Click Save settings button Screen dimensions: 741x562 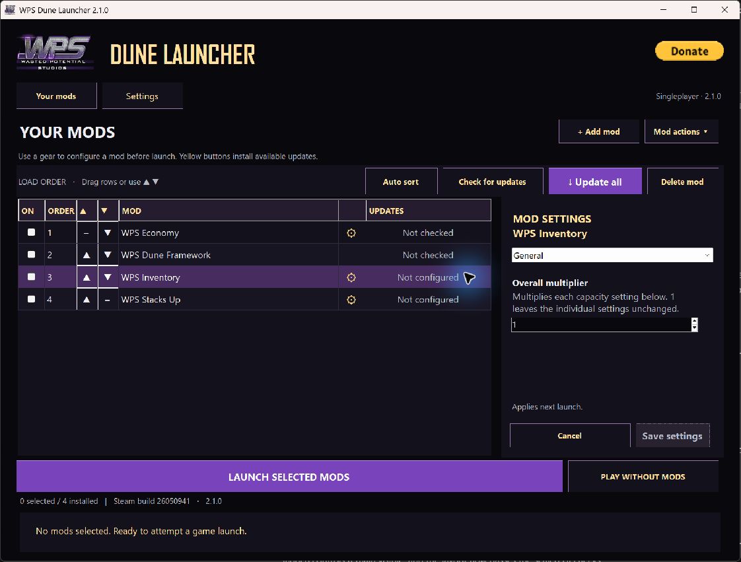(x=672, y=436)
